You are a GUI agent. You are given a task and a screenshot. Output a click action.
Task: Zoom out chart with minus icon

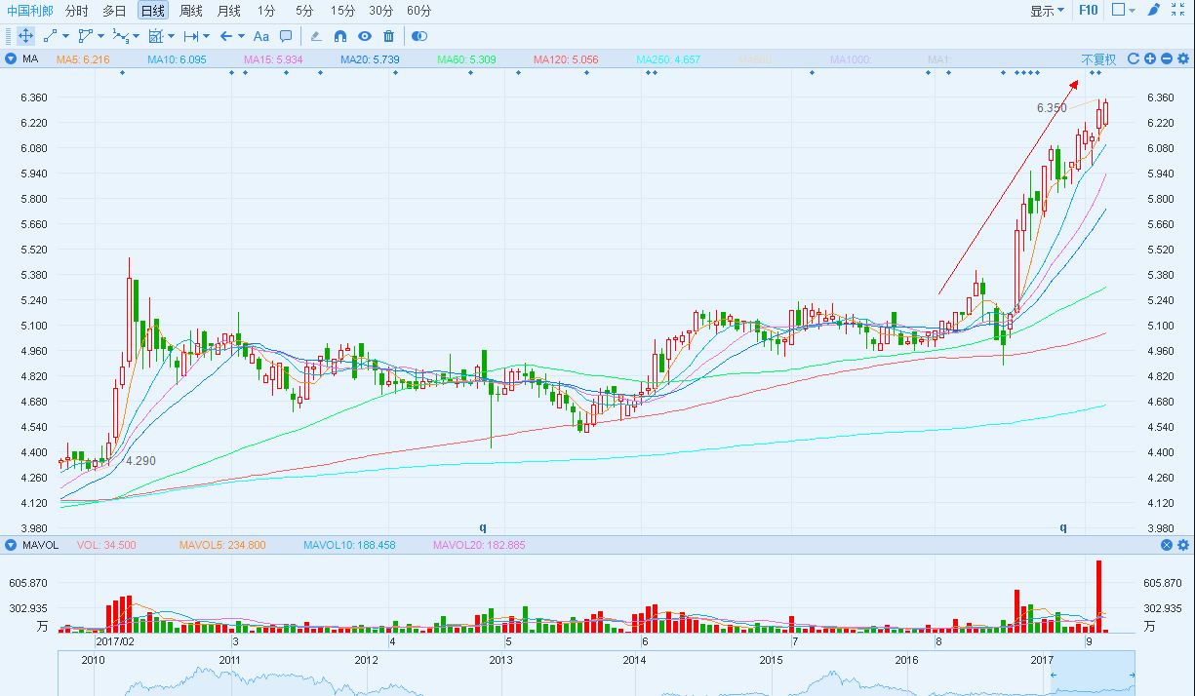pyautogui.click(x=1167, y=59)
